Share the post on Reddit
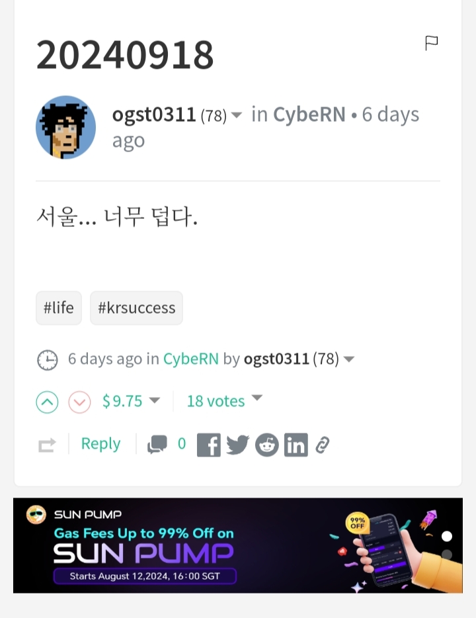Image resolution: width=476 pixels, height=618 pixels. coord(267,445)
